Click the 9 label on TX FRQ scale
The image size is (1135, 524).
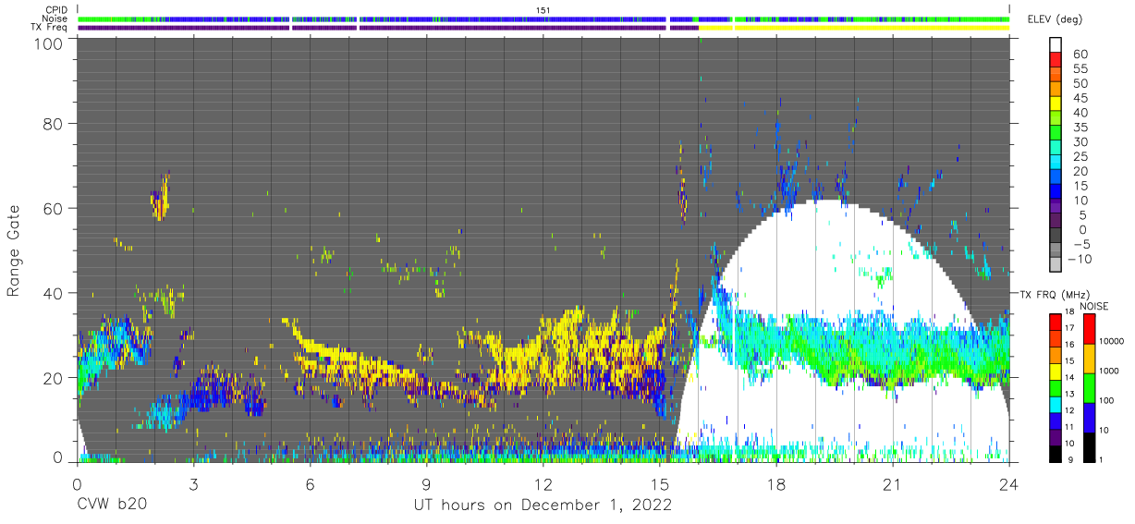click(x=1069, y=459)
